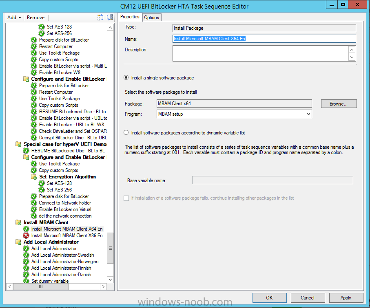Click the task tree horizontal scrollbar thumb

click(41, 286)
